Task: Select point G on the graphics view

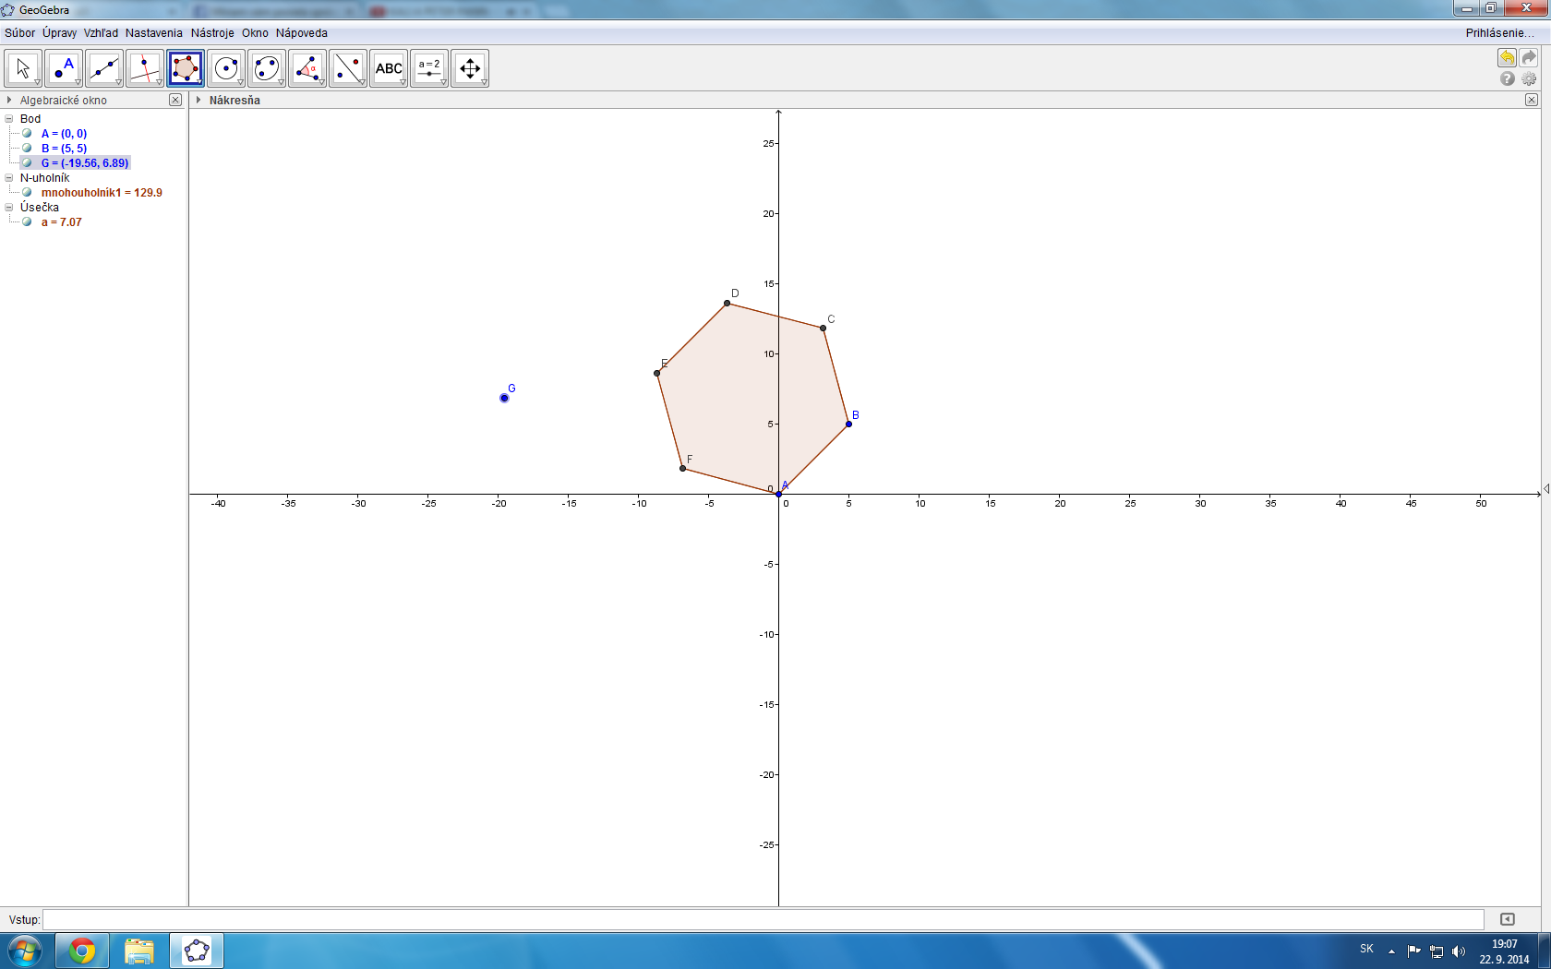Action: tap(504, 398)
